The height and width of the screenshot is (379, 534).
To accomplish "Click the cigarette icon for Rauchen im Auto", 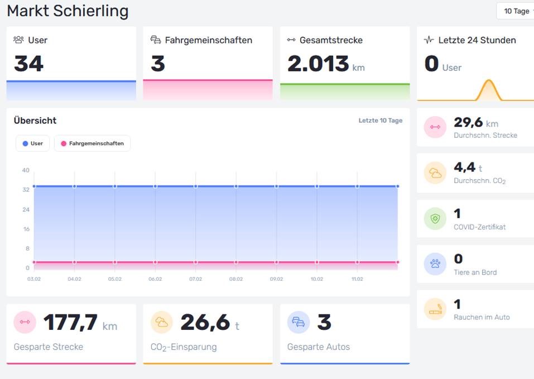I will coord(435,309).
